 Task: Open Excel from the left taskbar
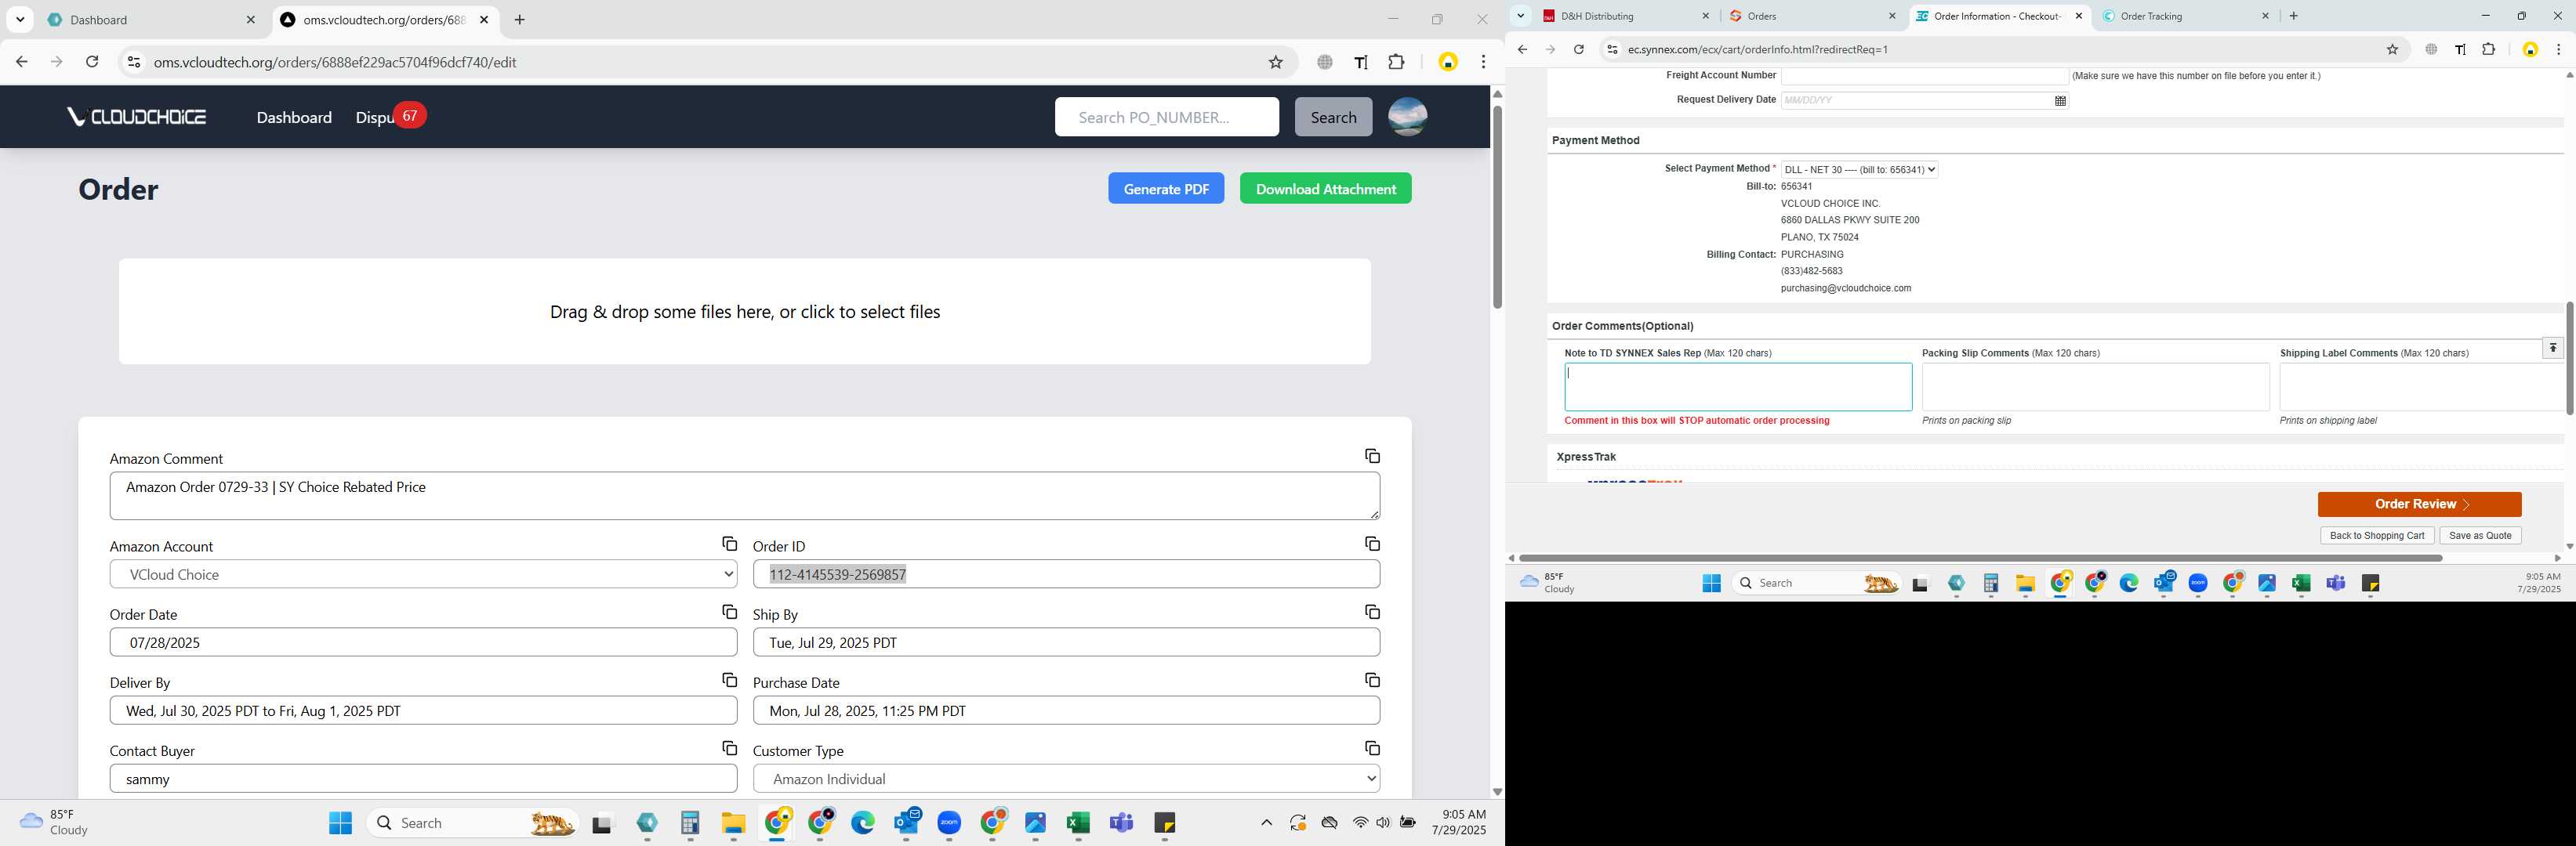[x=1077, y=822]
